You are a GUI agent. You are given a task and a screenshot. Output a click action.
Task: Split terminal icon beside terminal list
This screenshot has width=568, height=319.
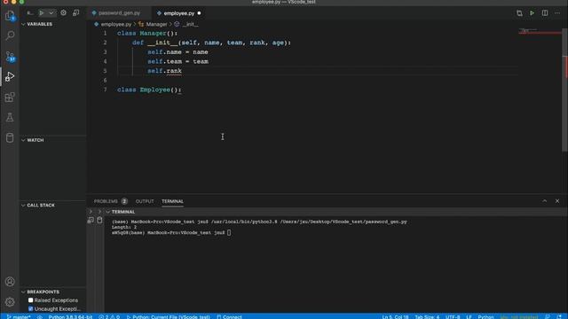pos(91,220)
